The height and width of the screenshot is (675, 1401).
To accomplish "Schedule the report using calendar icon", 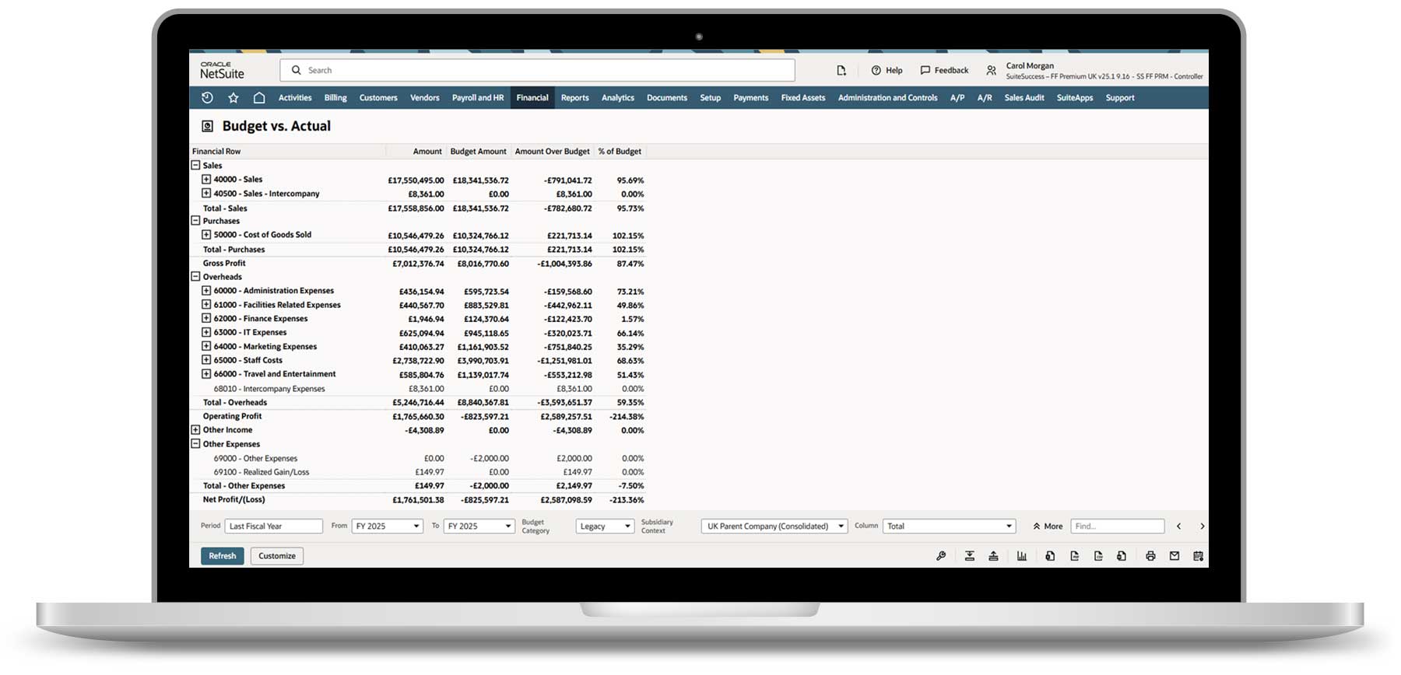I will pyautogui.click(x=1198, y=556).
